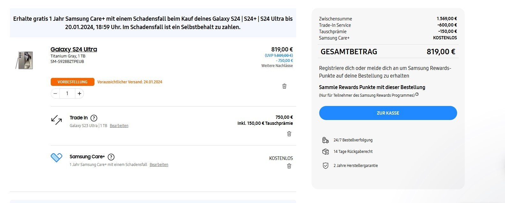This screenshot has width=505, height=203.
Task: Click the 2 Jahre Herstellergarantie shield icon
Action: point(325,166)
